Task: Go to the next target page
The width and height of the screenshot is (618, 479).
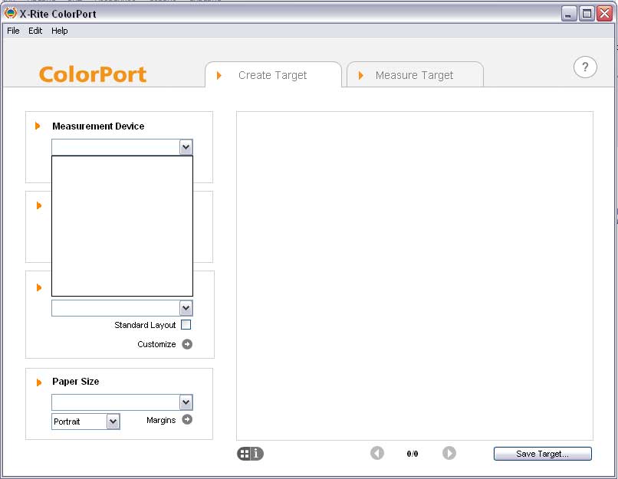Action: click(x=449, y=453)
